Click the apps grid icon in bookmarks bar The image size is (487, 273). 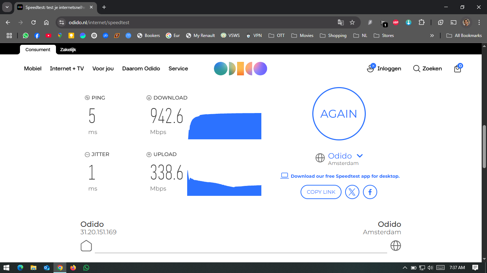(9, 36)
